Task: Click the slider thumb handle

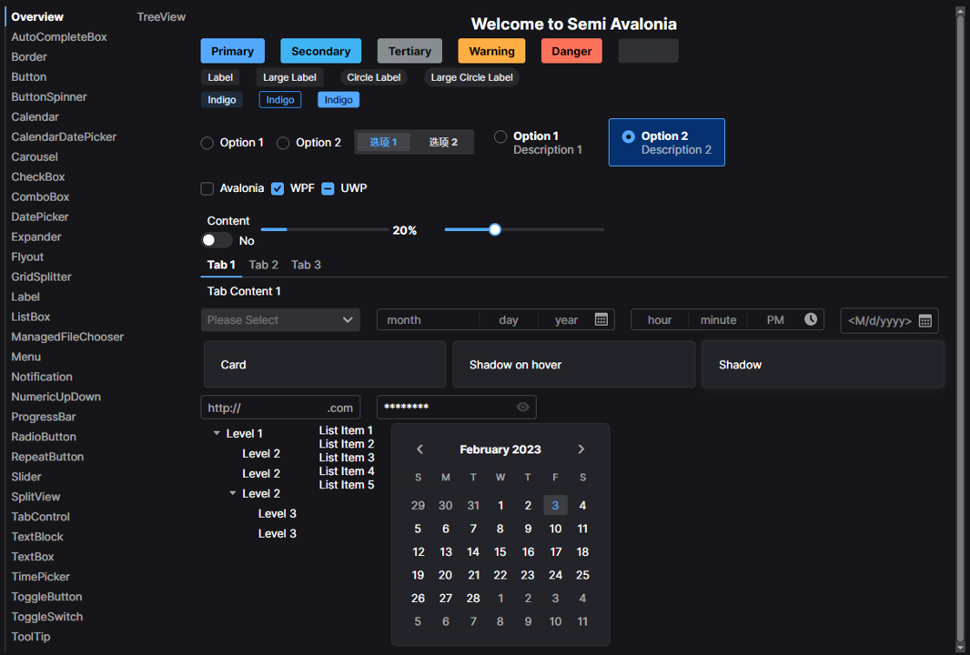Action: (495, 229)
